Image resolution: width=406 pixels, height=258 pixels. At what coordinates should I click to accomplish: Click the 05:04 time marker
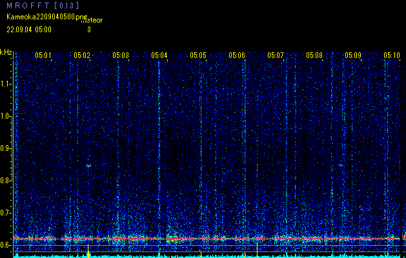(159, 55)
